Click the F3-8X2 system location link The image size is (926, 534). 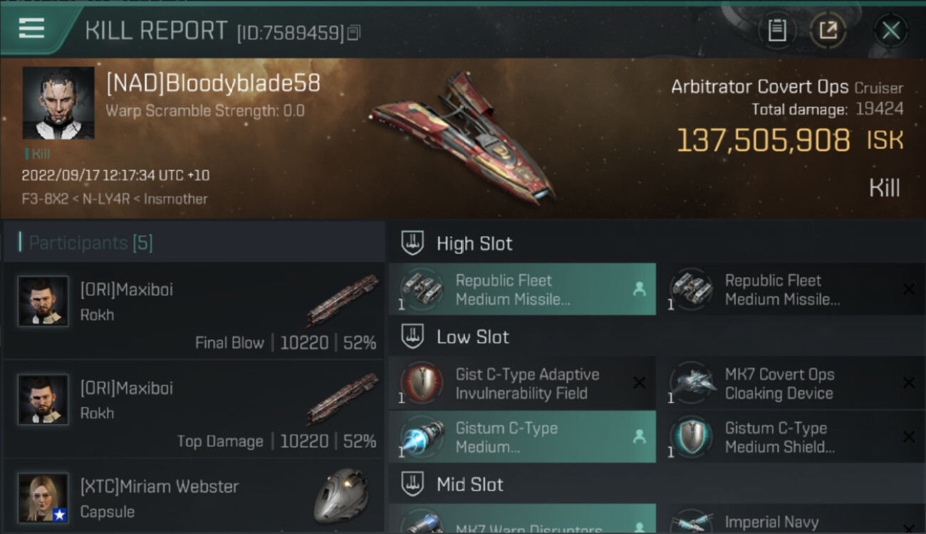[44, 199]
